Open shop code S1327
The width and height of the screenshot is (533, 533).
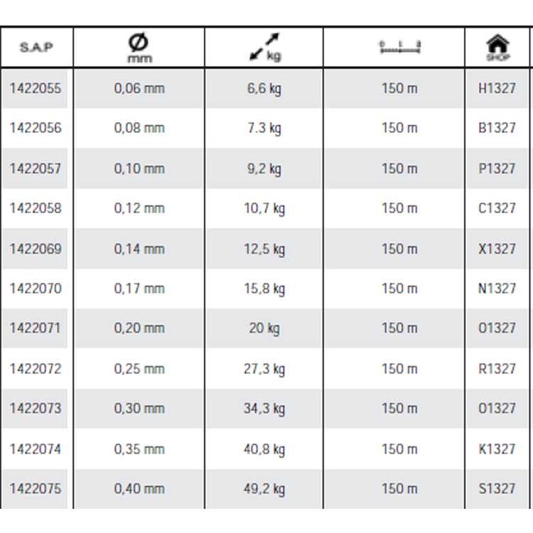(497, 489)
